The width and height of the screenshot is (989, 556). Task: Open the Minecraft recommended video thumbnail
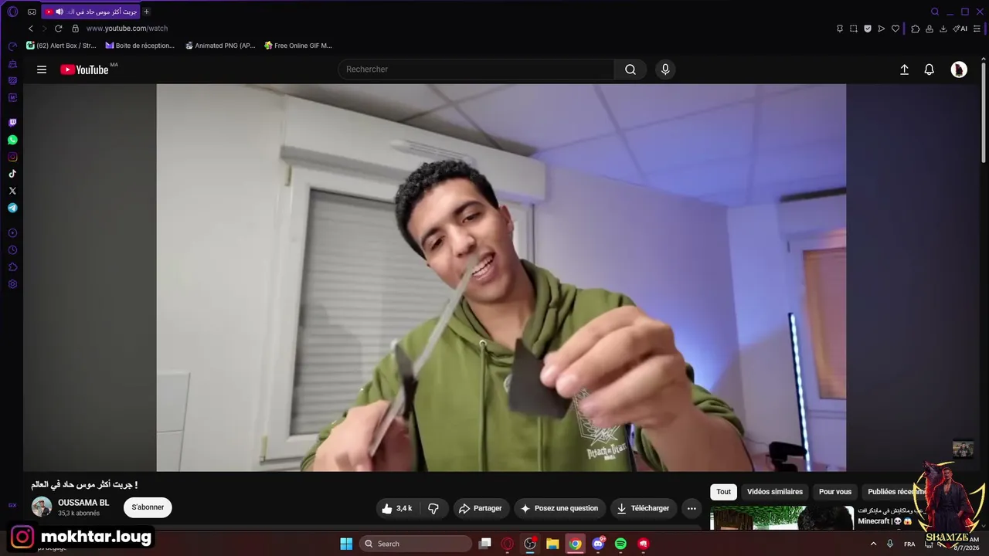(781, 518)
